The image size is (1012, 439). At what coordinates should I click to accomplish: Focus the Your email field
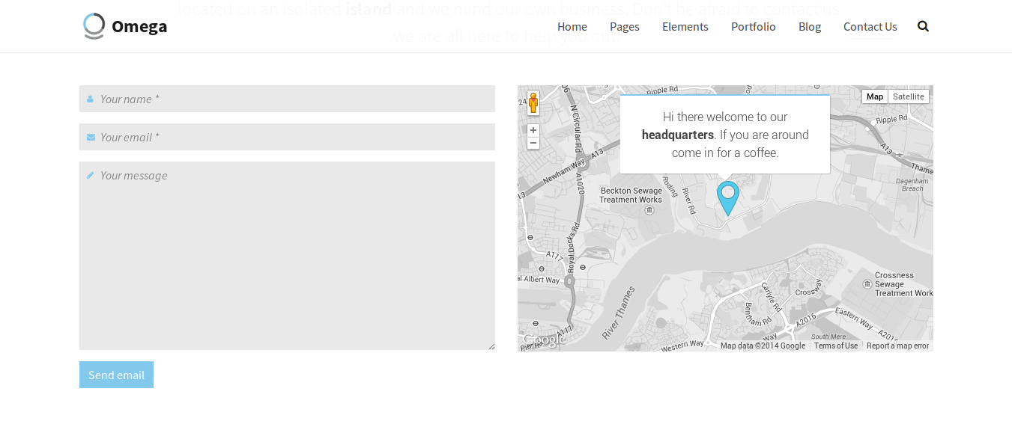(287, 137)
